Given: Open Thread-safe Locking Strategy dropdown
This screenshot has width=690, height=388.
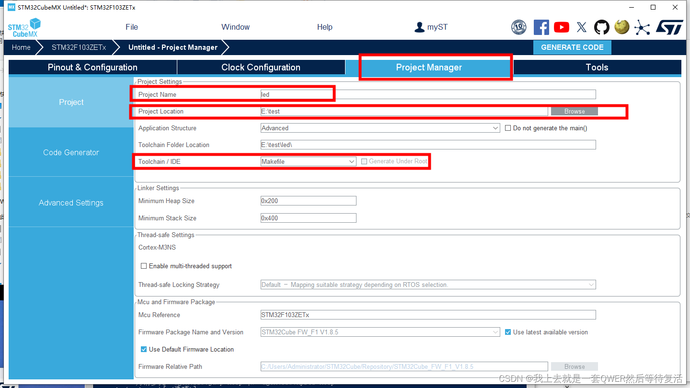Looking at the screenshot, I should coord(428,285).
